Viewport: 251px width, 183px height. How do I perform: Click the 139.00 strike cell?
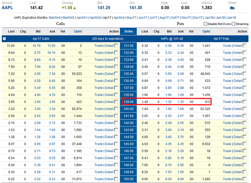pyautogui.click(x=128, y=102)
